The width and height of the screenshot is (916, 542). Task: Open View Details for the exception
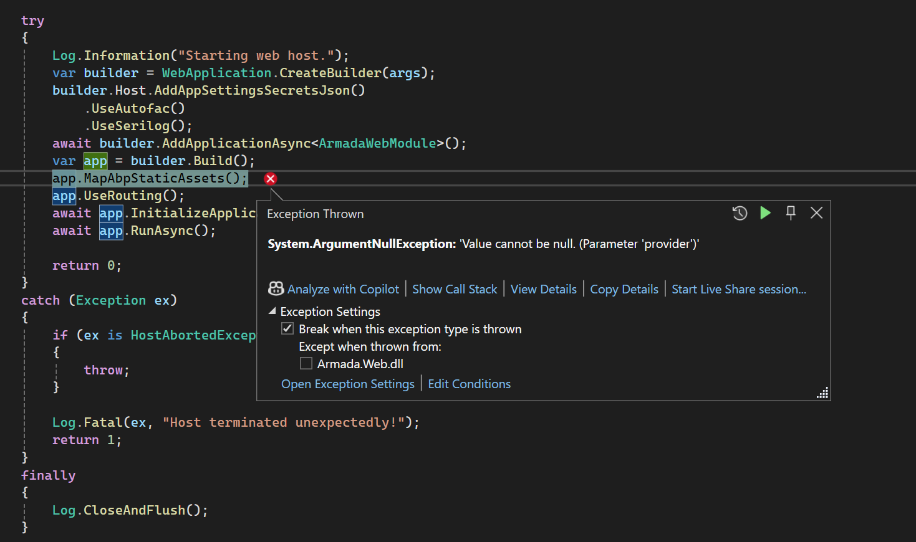point(543,289)
